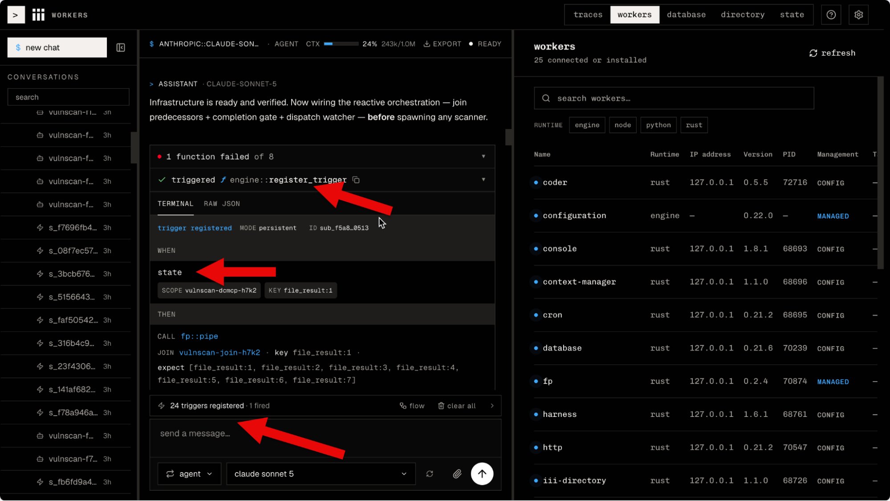Focus the send a message box
The width and height of the screenshot is (890, 501).
click(x=325, y=438)
